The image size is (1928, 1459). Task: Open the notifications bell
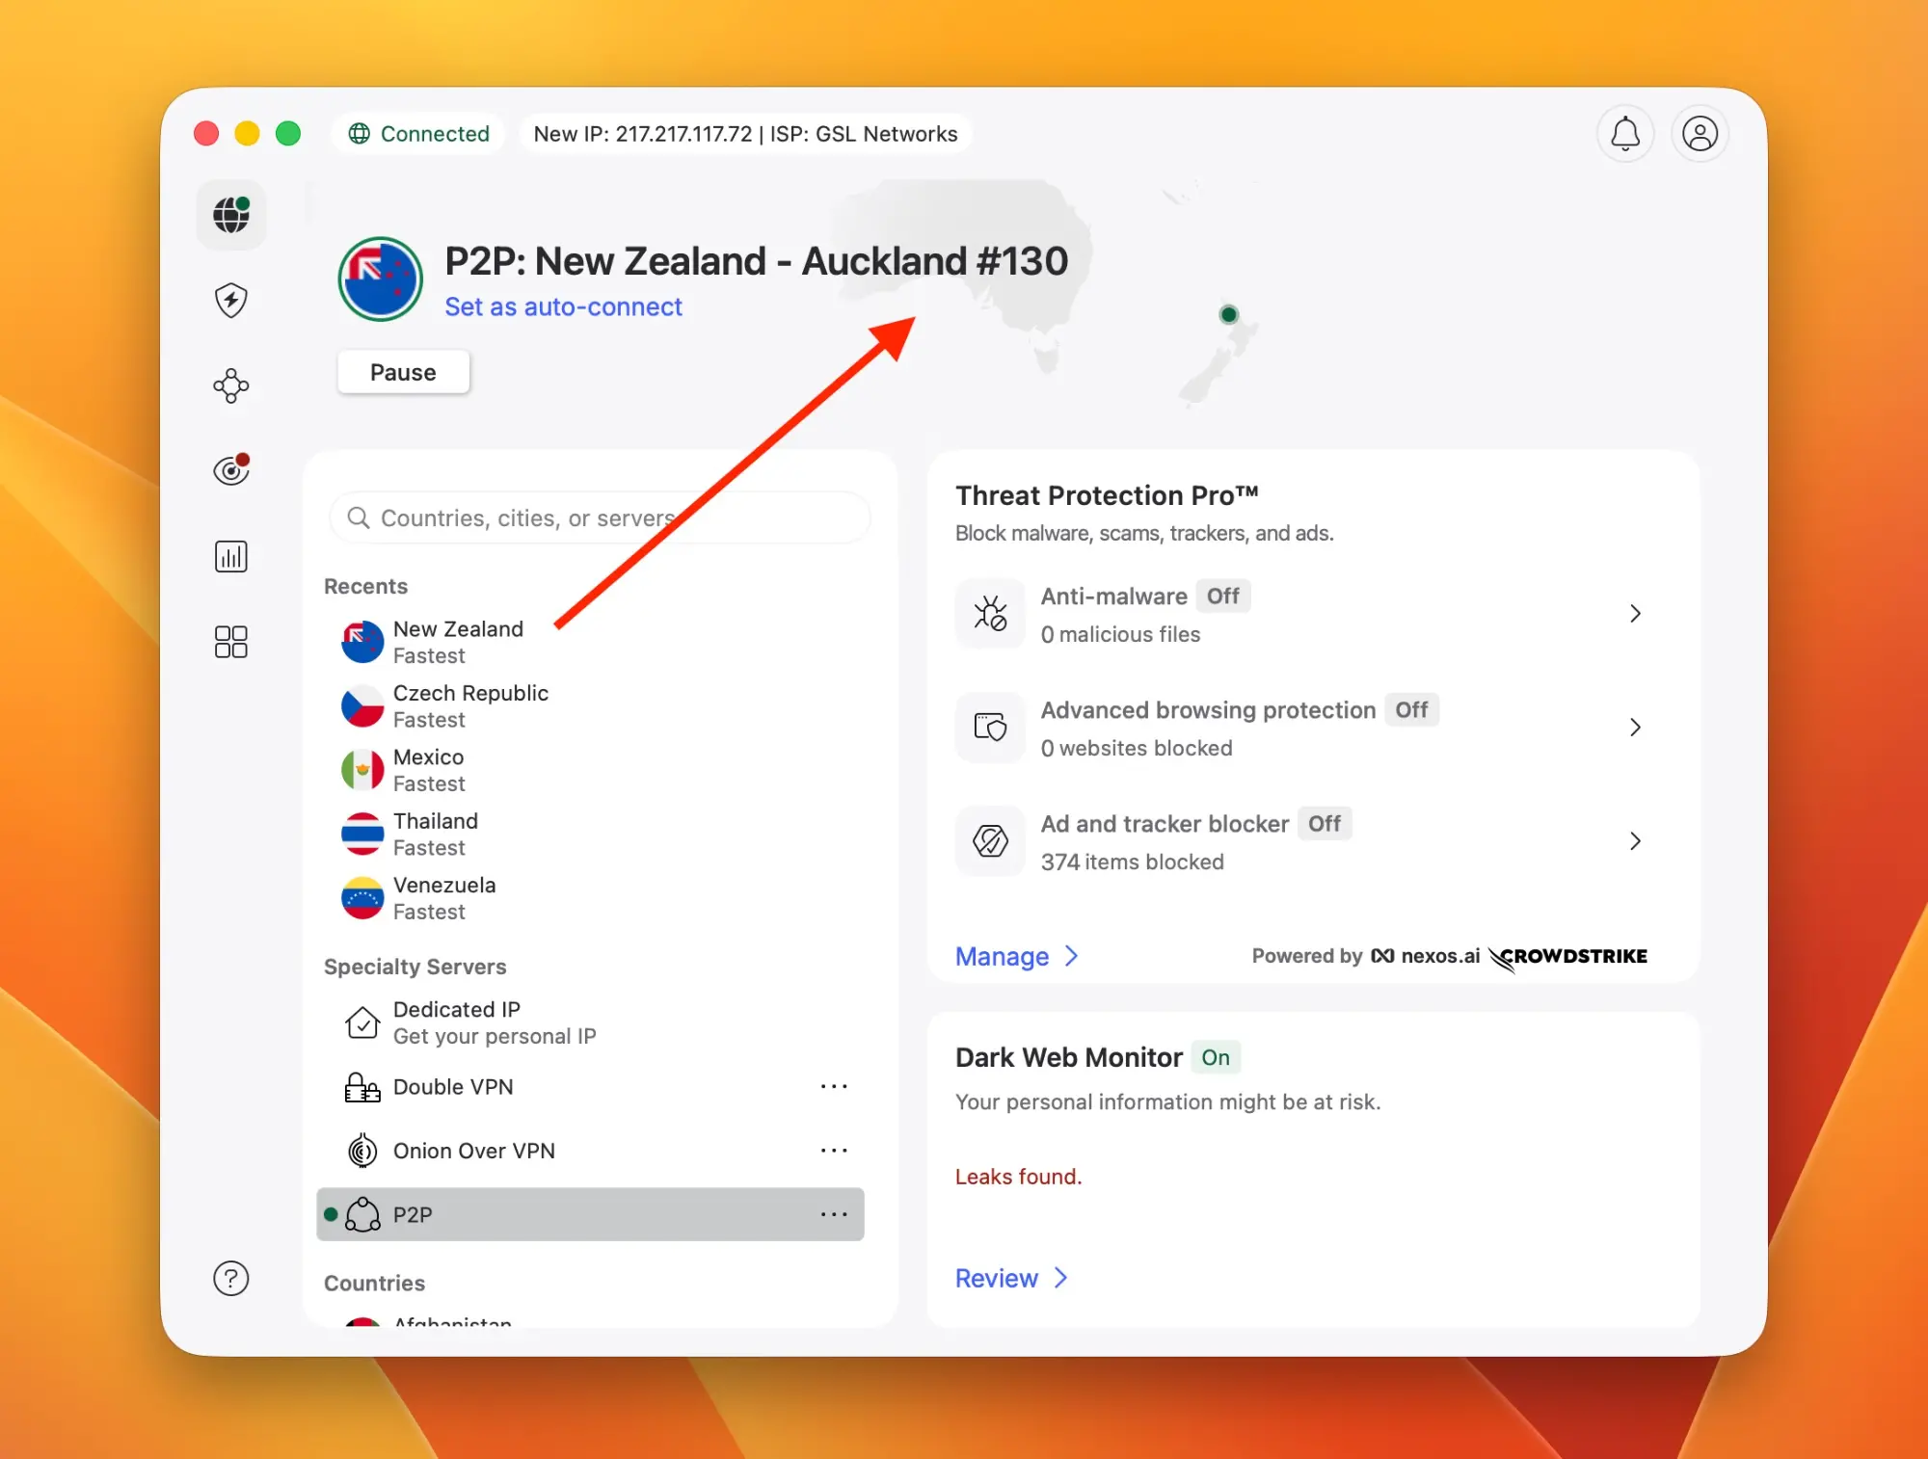[x=1626, y=134]
